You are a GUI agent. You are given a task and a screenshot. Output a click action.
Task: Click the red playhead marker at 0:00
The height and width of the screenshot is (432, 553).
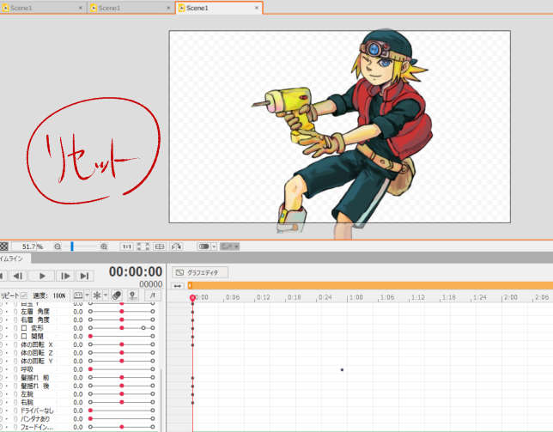pyautogui.click(x=192, y=298)
